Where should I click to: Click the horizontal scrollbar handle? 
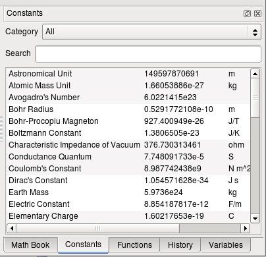coord(98,229)
